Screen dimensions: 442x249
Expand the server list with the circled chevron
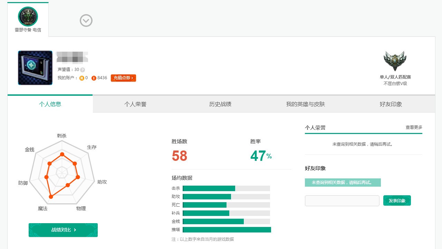[x=86, y=21]
